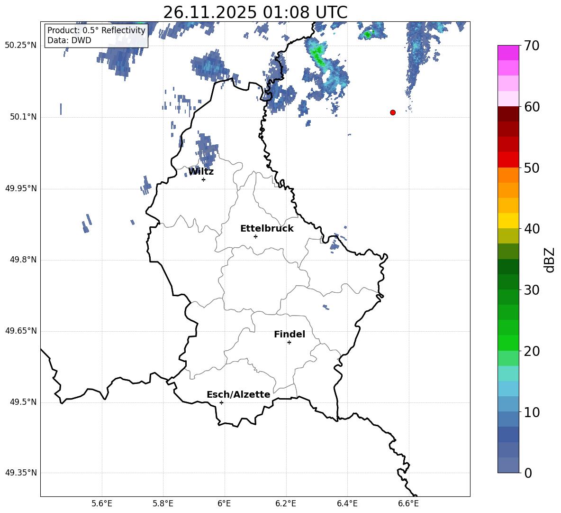Click the 49.8°N latitude tick label
The image size is (561, 513).
23,260
